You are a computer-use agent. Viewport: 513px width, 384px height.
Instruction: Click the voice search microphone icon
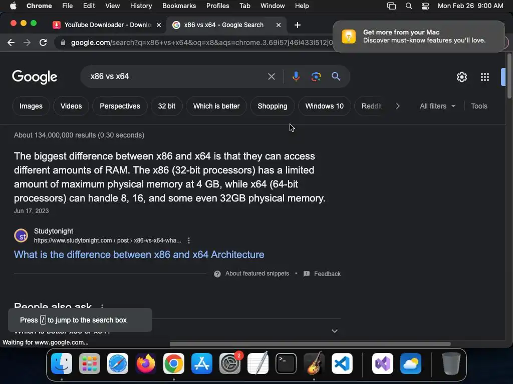pos(296,76)
